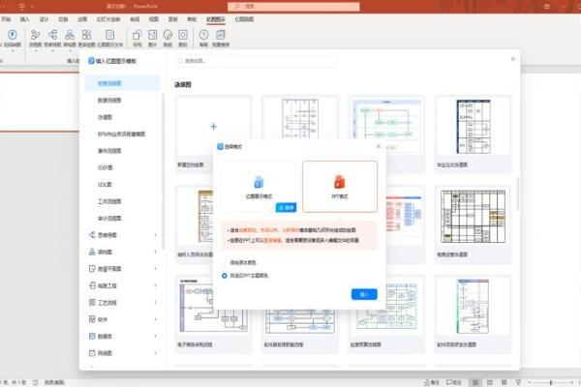Switch to Normal view in status bar
Viewport: 581px width, 387px height.
(x=475, y=382)
